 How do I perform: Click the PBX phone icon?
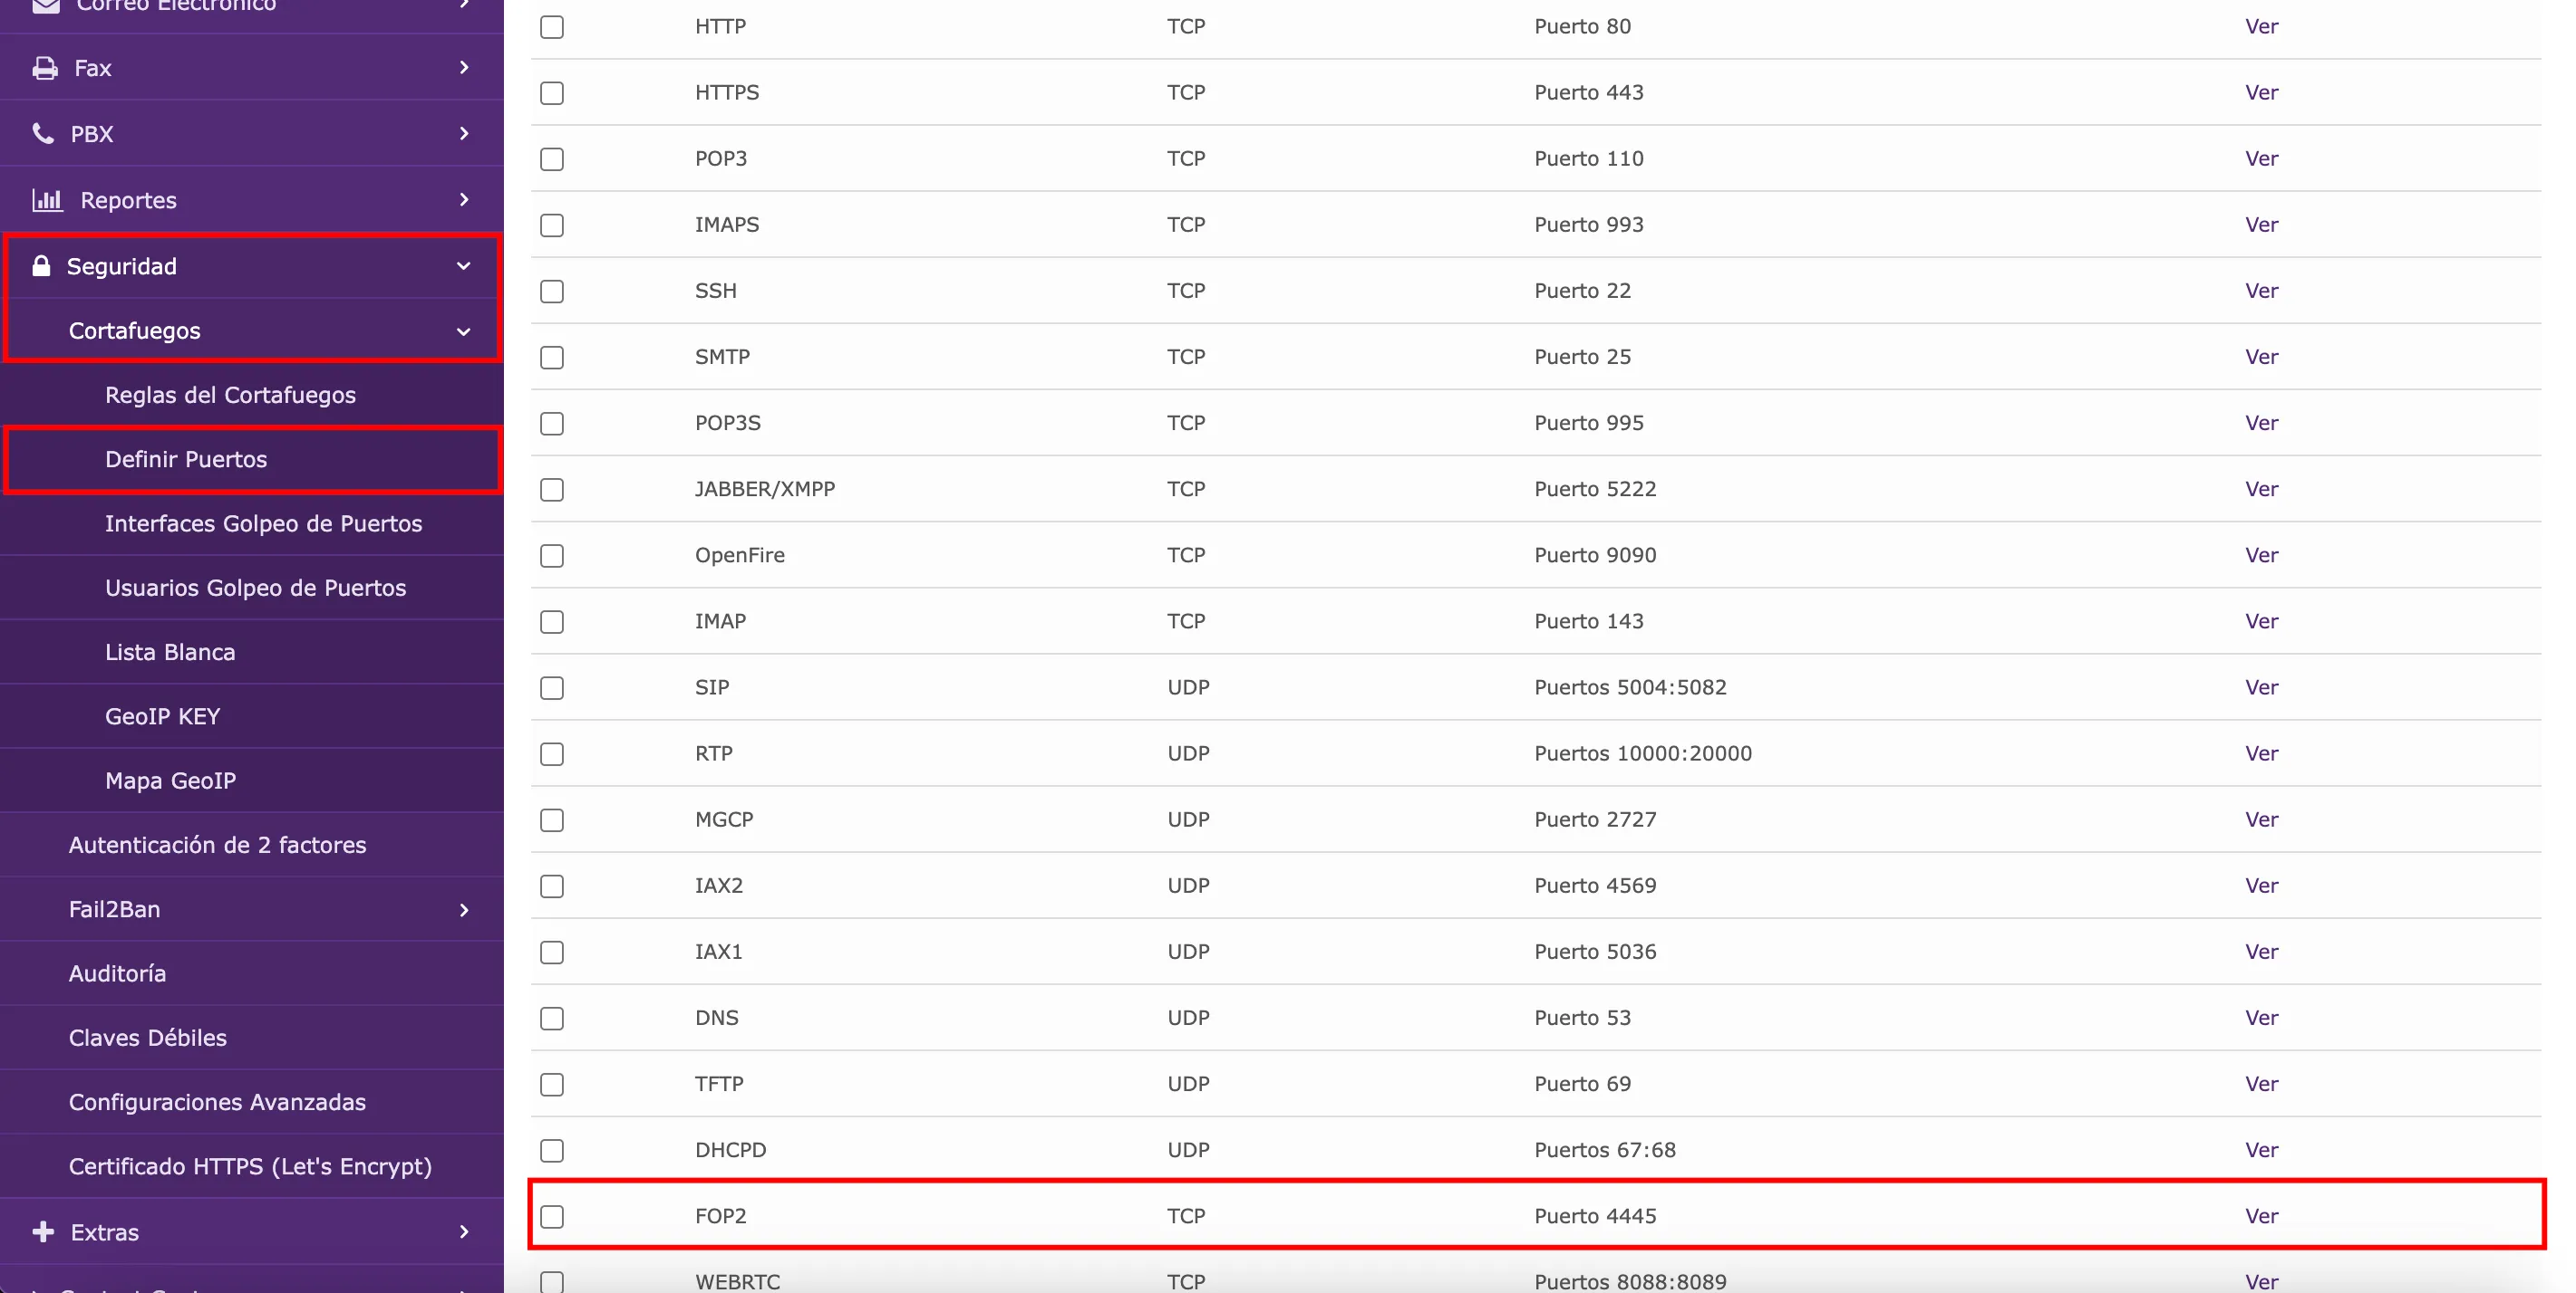43,134
